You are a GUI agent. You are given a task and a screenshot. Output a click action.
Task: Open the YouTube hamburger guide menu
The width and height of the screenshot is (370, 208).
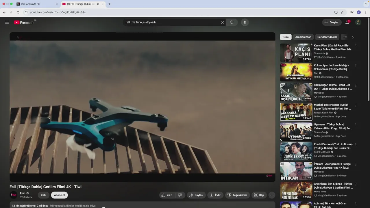click(x=7, y=22)
